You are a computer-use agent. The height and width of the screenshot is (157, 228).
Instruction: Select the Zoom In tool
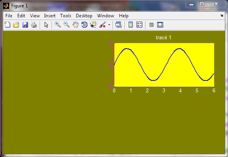[x=58, y=25]
